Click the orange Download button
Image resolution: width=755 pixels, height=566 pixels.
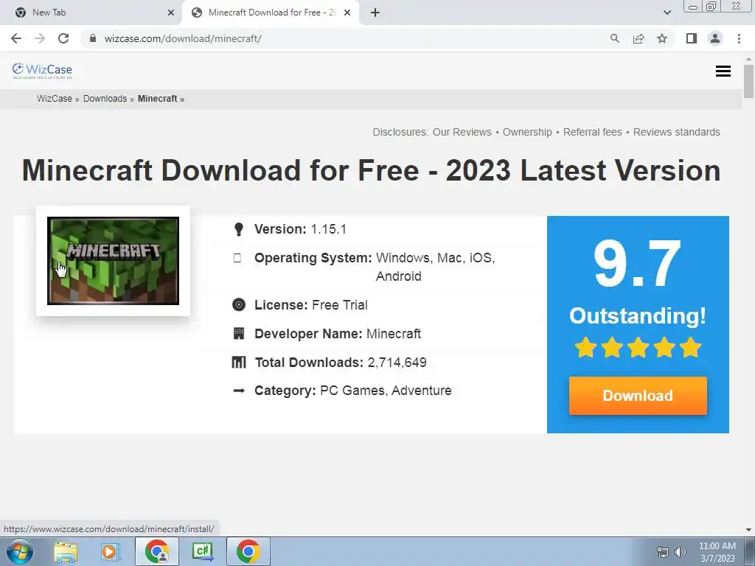coord(638,396)
